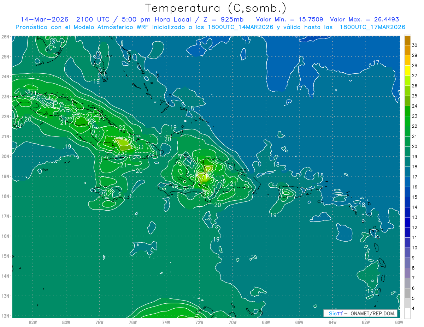Click the color bar label 16
Image resolution: width=424 pixels, height=327 pixels.
click(415, 187)
